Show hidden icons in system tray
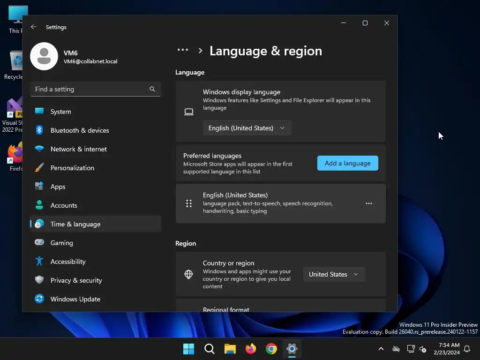This screenshot has width=480, height=360. (381, 349)
